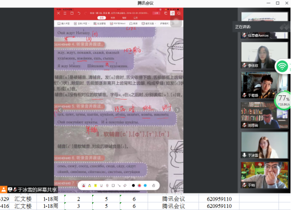Viewport: 291px width, 210px height.
Task: Toggle 于冰雪's microphone icon
Action: click(x=245, y=155)
